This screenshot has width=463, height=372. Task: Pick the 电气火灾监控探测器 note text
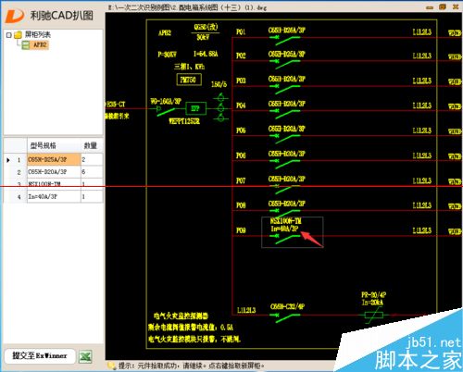(181, 316)
